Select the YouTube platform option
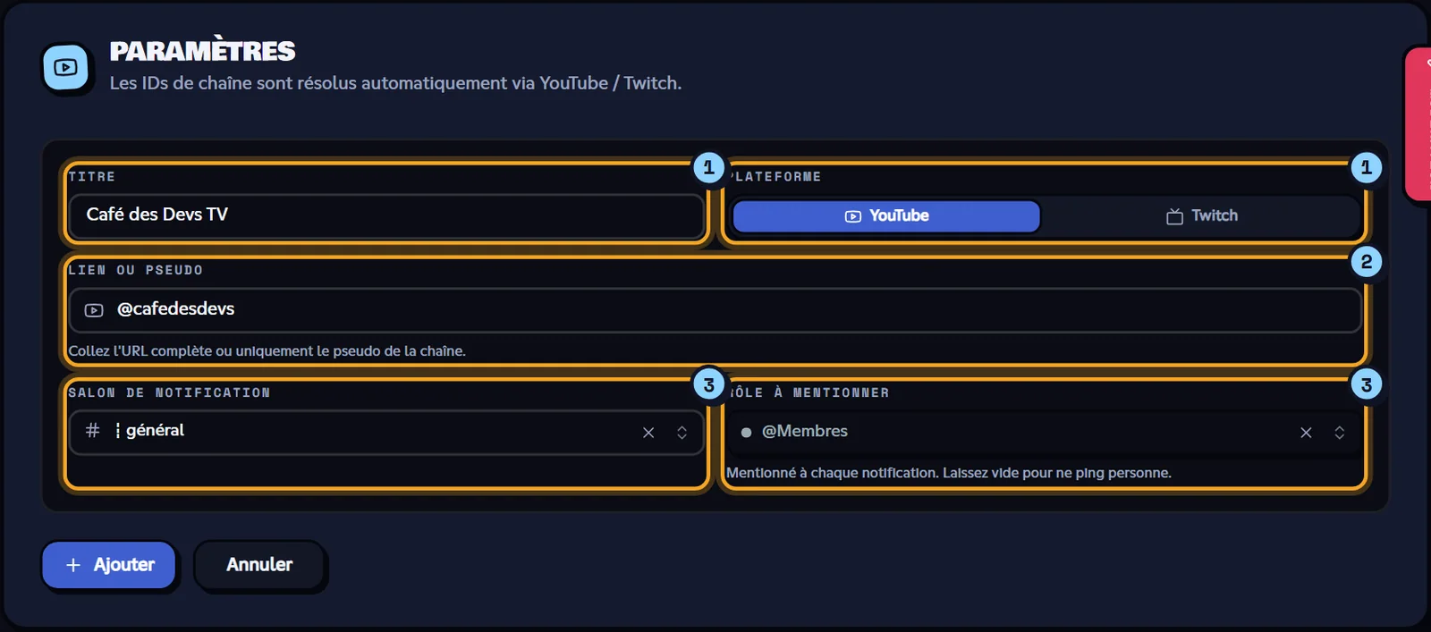Image resolution: width=1431 pixels, height=632 pixels. (886, 216)
